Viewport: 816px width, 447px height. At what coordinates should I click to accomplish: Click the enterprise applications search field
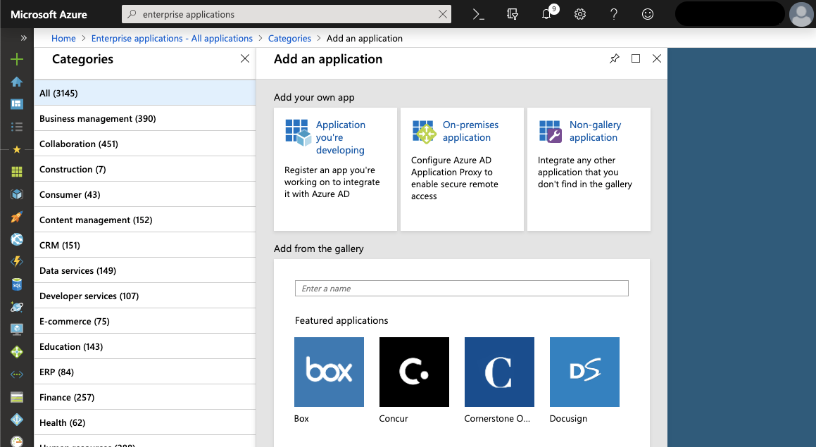point(287,14)
